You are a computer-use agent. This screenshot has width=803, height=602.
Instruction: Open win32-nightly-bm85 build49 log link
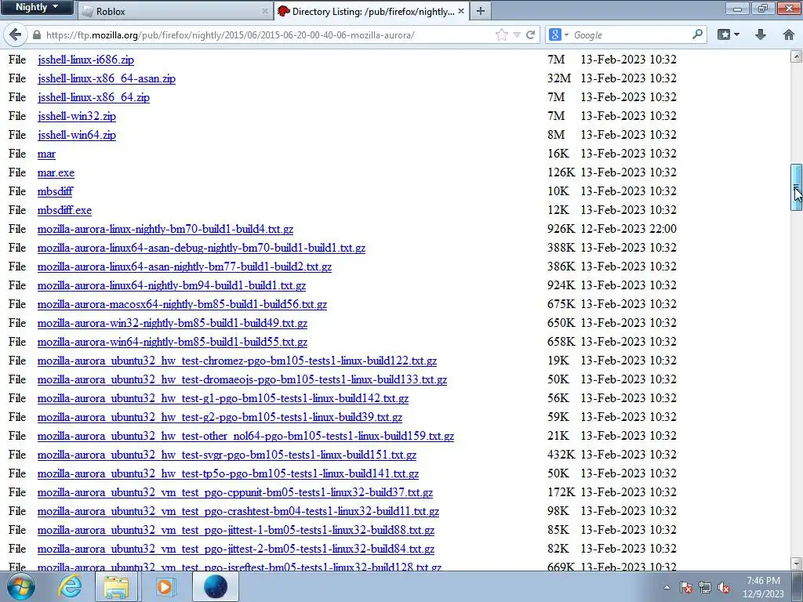[173, 323]
